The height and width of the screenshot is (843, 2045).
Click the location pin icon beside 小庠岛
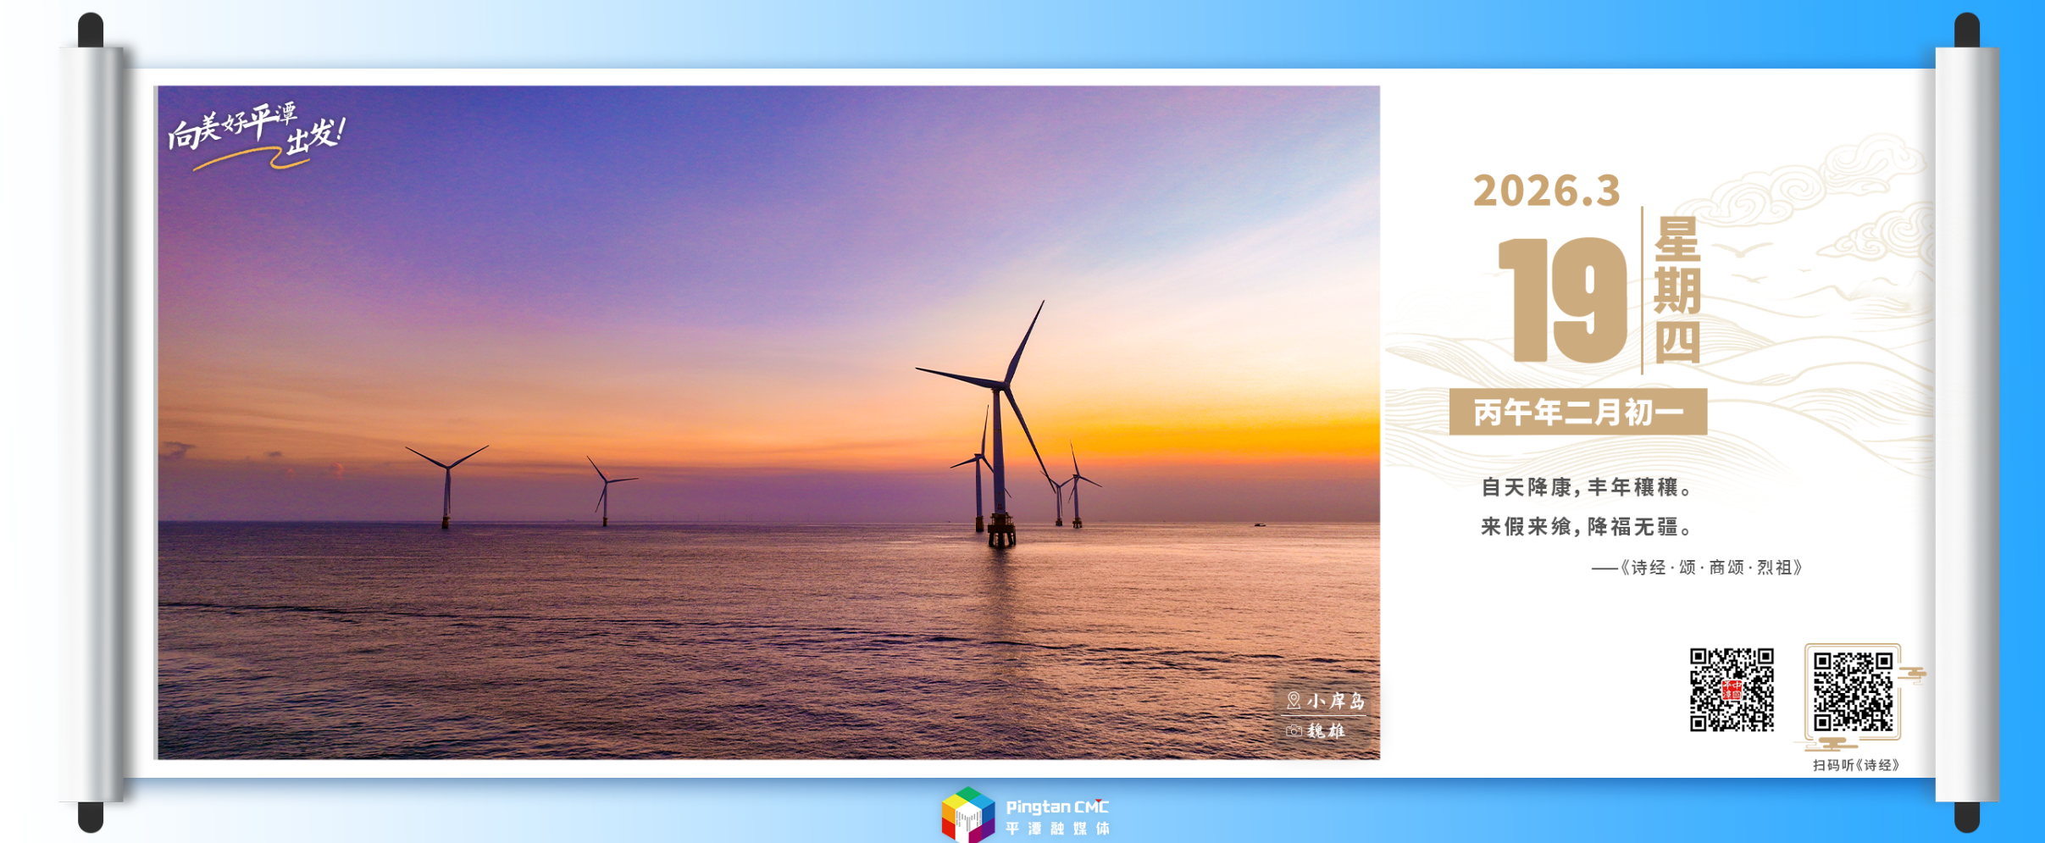tap(1293, 701)
